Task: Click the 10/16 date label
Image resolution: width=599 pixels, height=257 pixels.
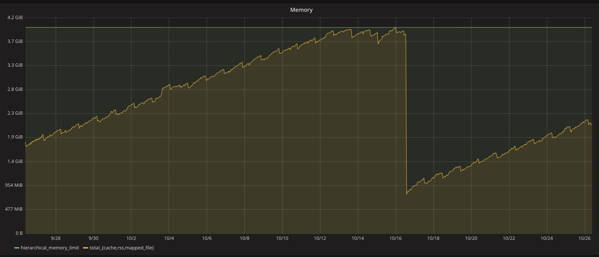Action: pyautogui.click(x=396, y=238)
